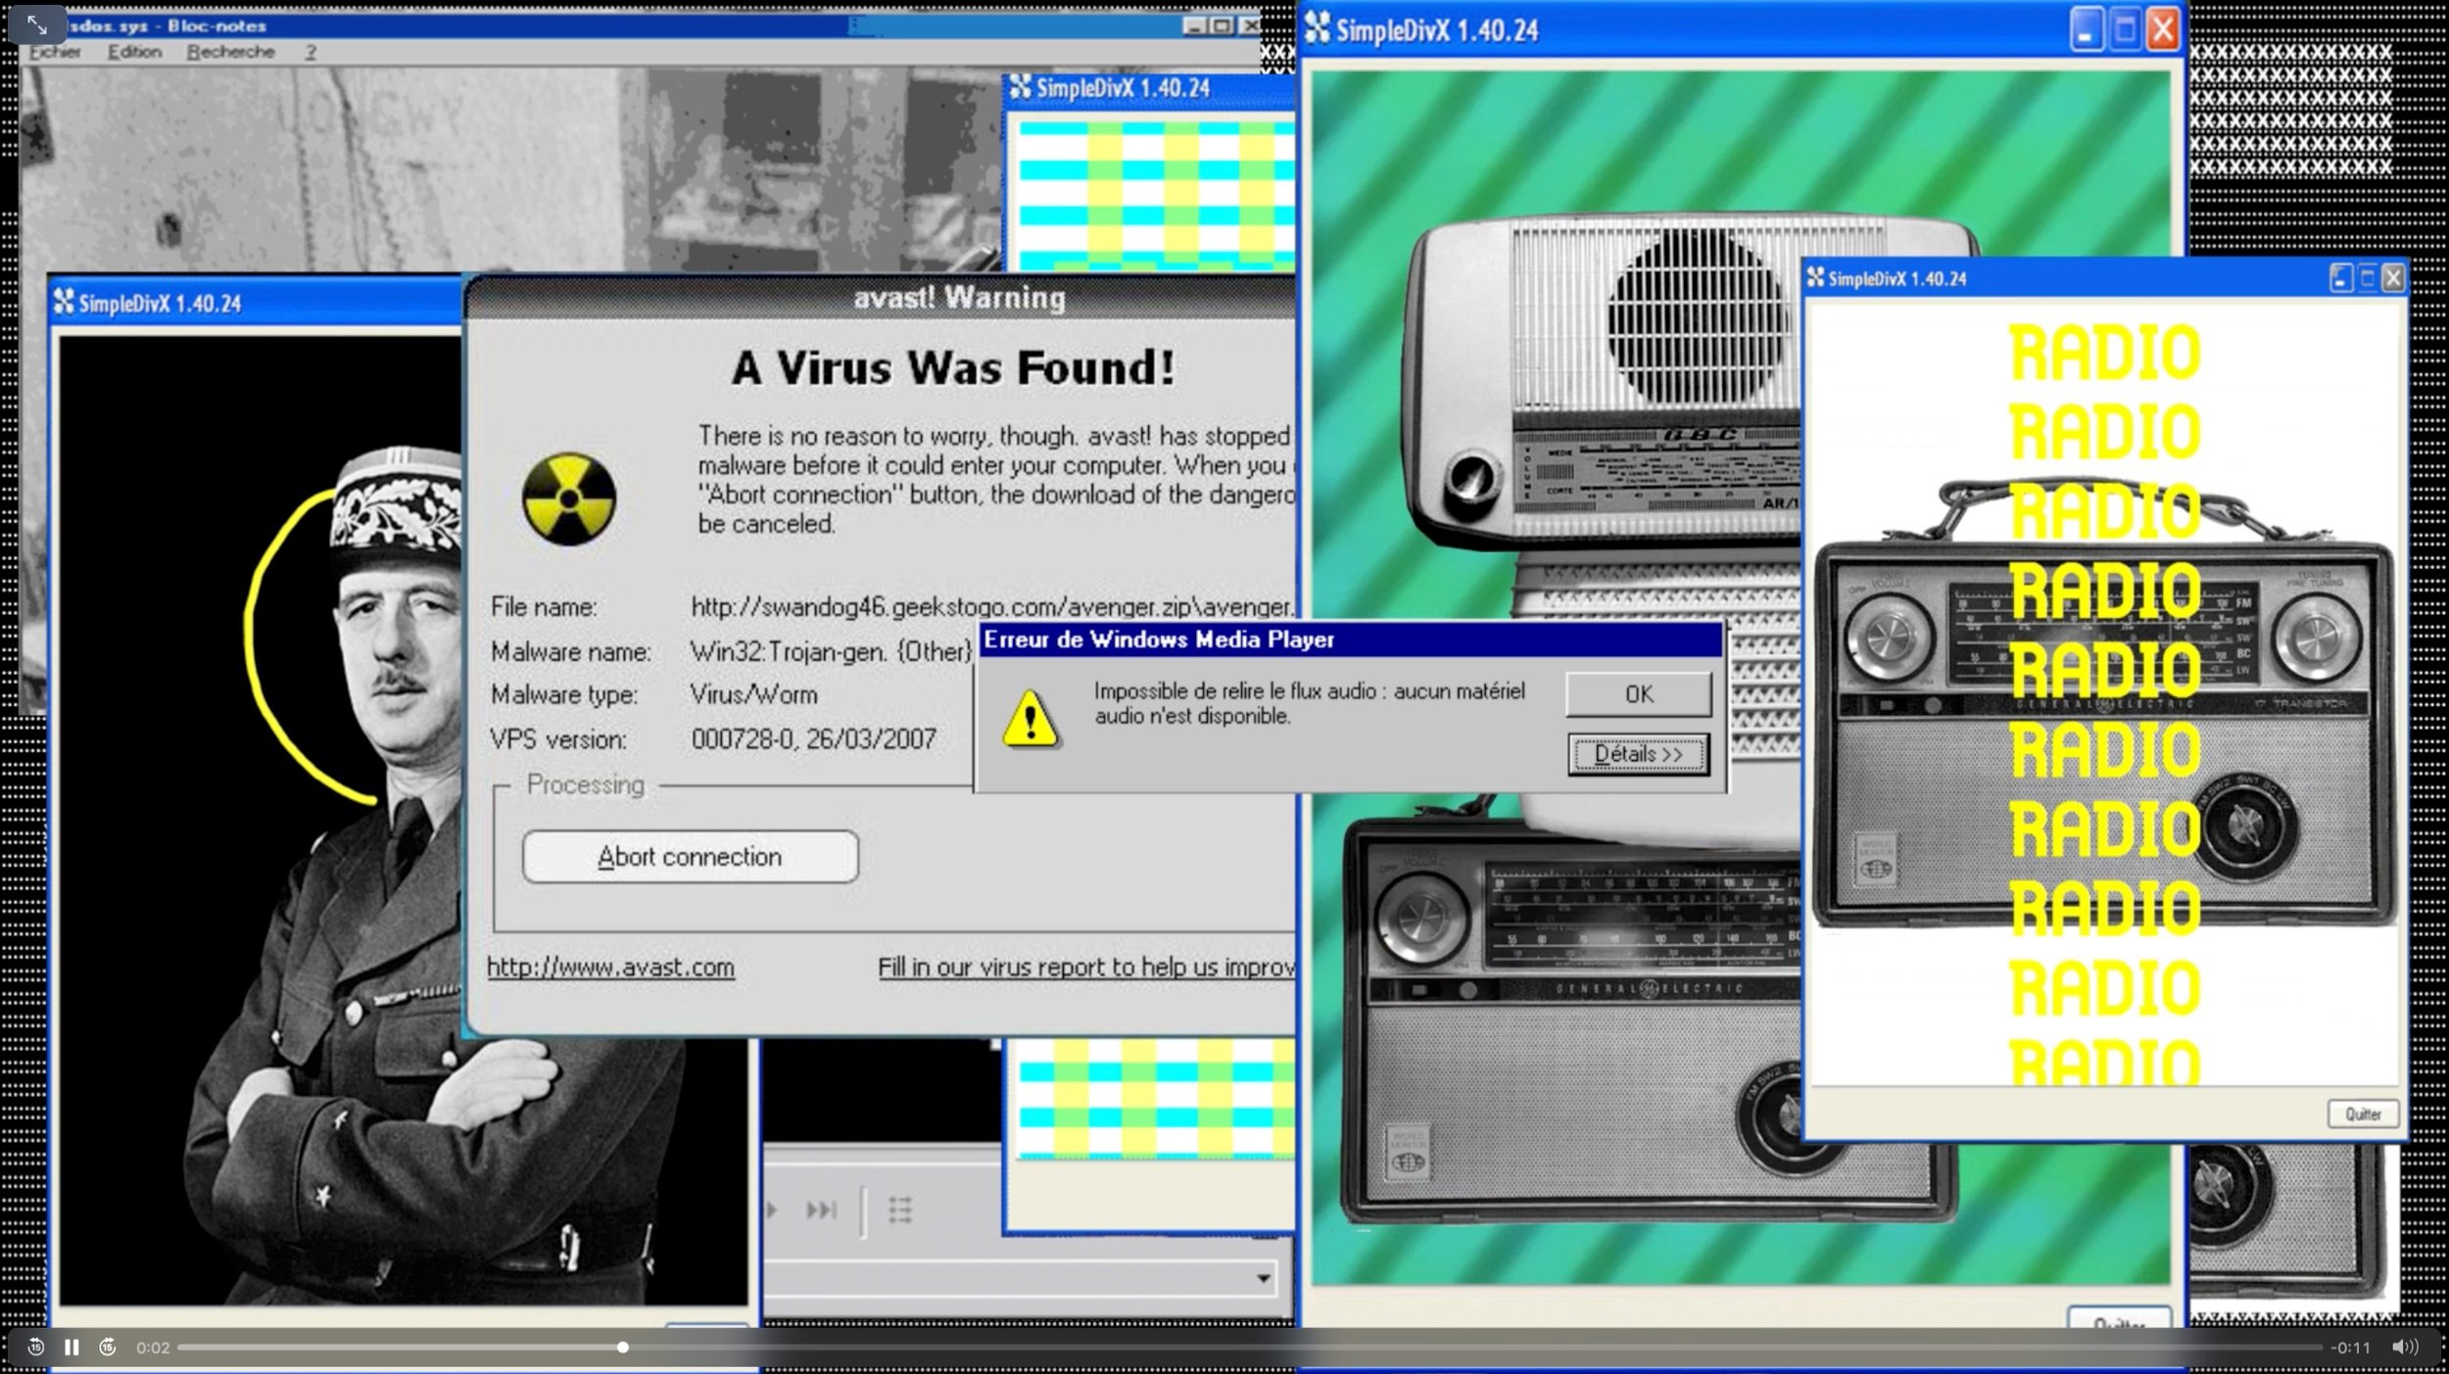
Task: Skip back 15 seconds
Action: (35, 1348)
